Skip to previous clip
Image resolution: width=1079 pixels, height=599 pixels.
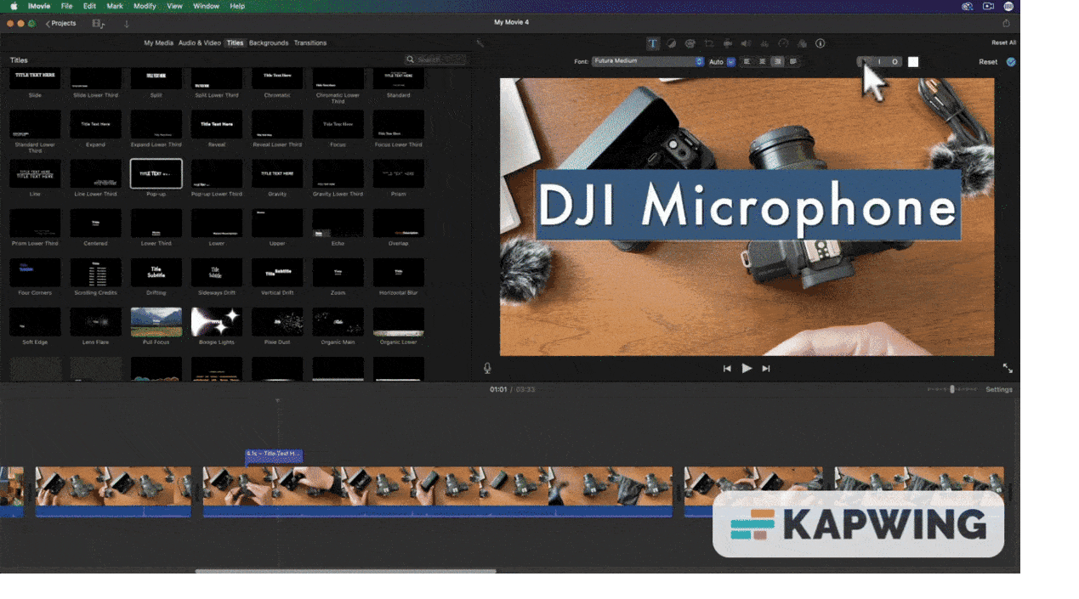(x=727, y=368)
